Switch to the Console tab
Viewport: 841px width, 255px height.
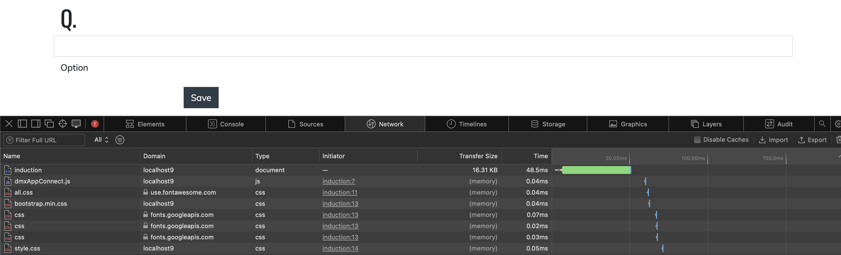point(226,124)
